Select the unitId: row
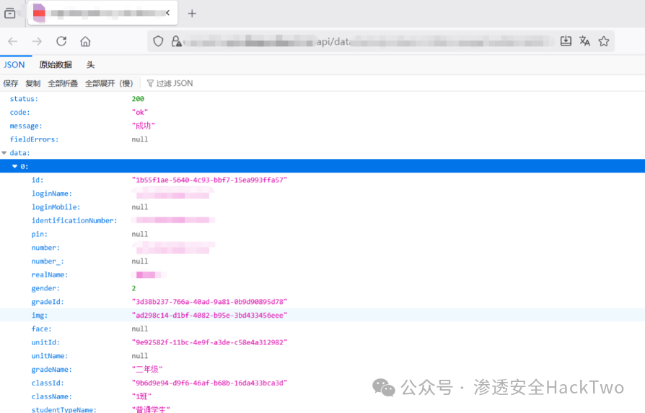Screen dimensions: 645x413 pyautogui.click(x=322, y=342)
